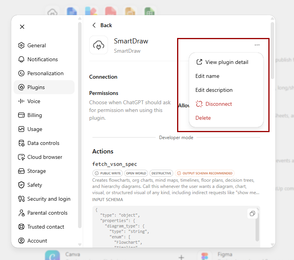The width and height of the screenshot is (294, 260).
Task: Switch to the Notifications section
Action: (x=44, y=59)
